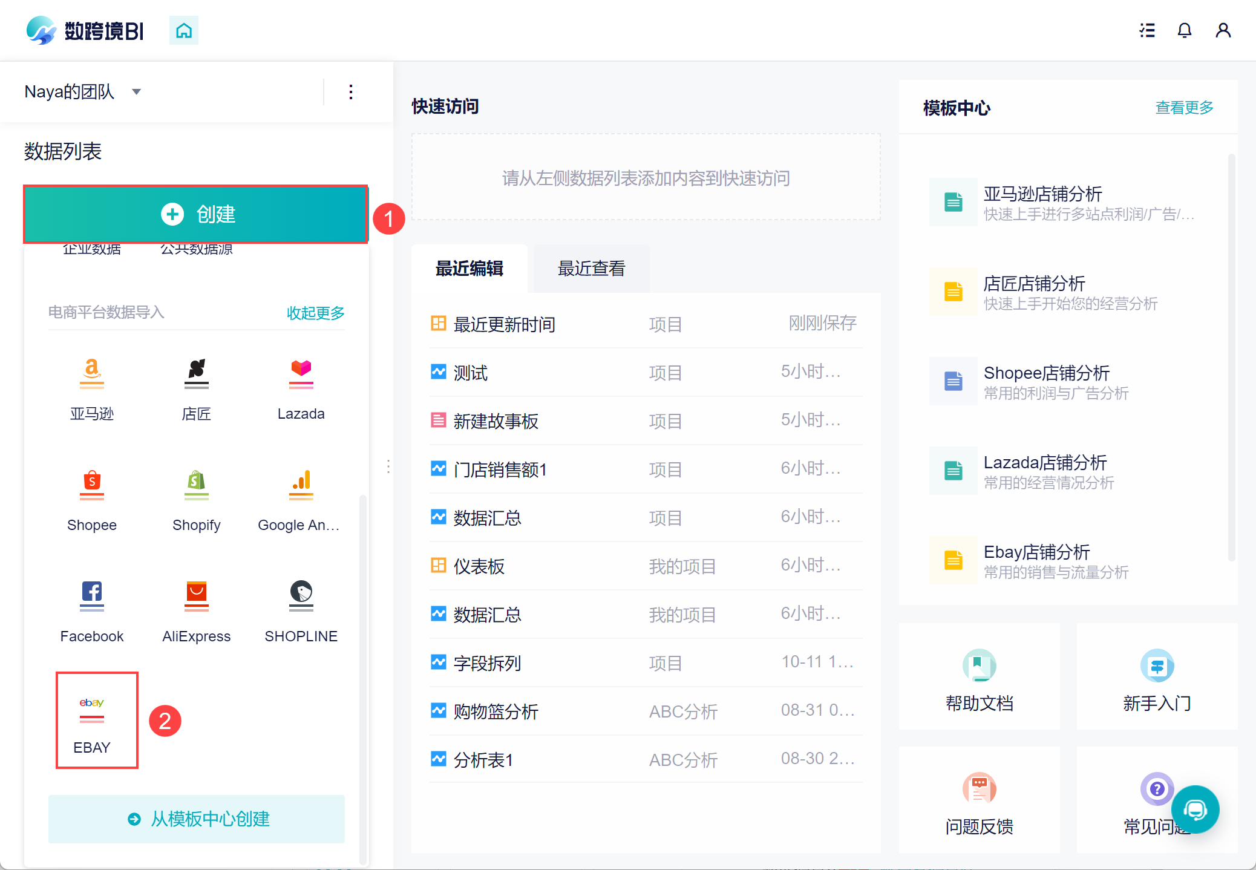Viewport: 1256px width, 870px height.
Task: Open the floating chat support bubble
Action: click(x=1195, y=809)
